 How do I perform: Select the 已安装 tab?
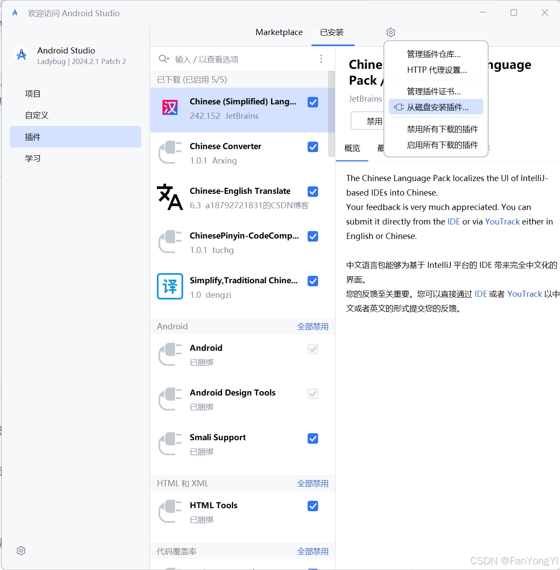[x=332, y=32]
